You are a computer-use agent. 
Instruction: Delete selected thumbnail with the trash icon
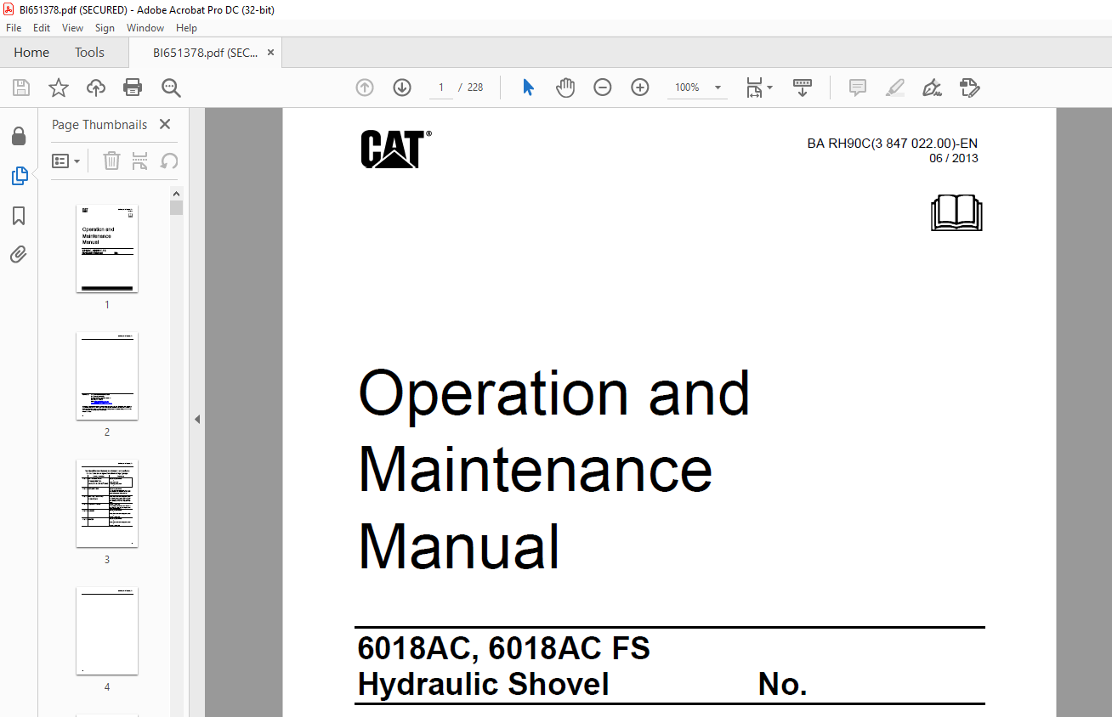(111, 161)
